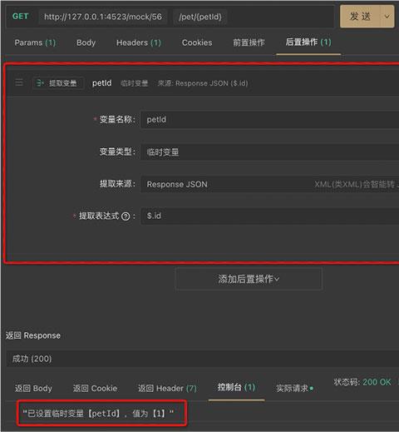
Task: Switch to the Params tab
Action: click(35, 42)
